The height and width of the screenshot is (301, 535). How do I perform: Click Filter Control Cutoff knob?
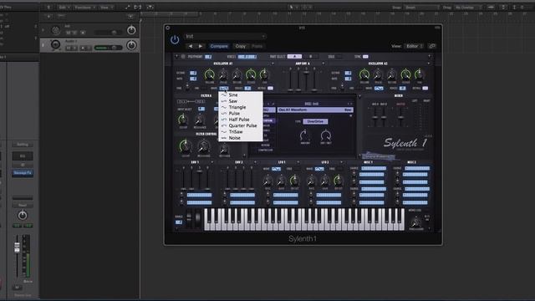(x=186, y=146)
